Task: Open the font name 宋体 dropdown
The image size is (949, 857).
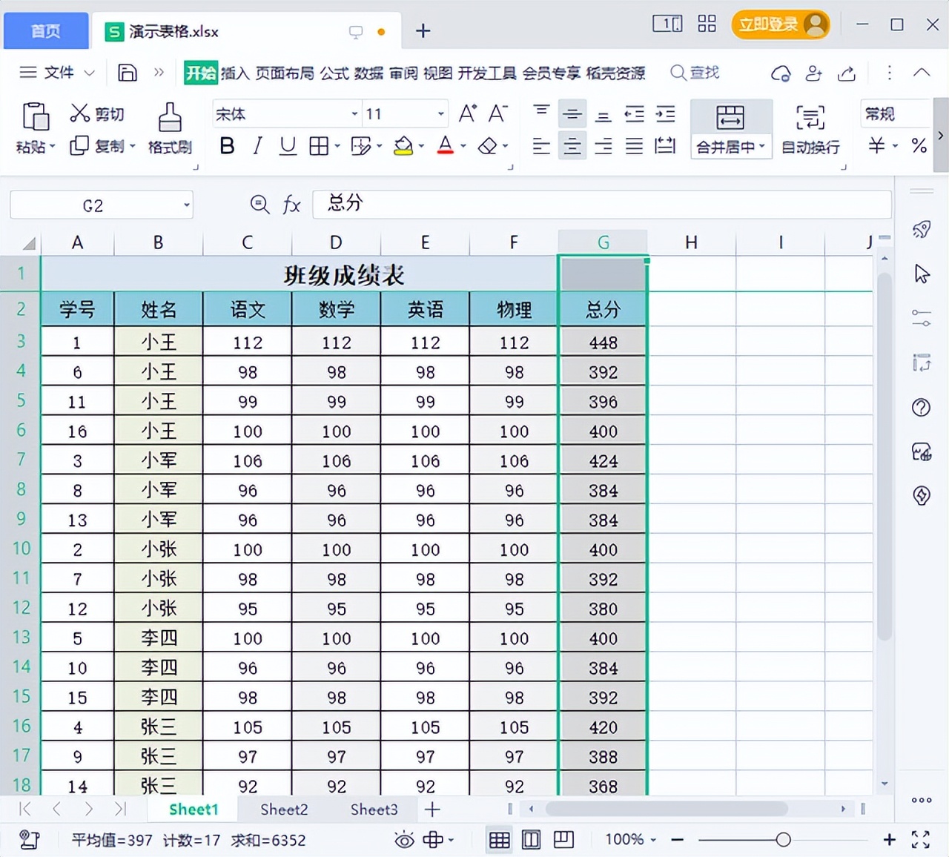Action: (354, 113)
